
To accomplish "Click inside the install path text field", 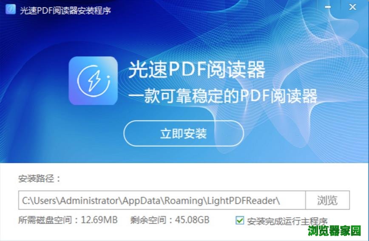I will click(162, 200).
